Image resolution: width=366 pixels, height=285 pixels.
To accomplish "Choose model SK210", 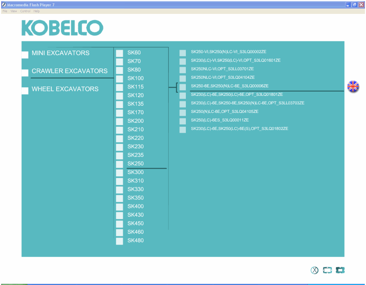I will pos(135,129).
